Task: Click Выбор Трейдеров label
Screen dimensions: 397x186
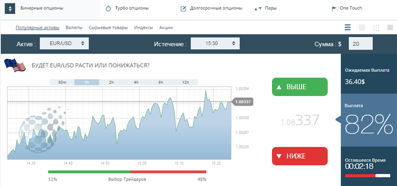Action: point(127,180)
